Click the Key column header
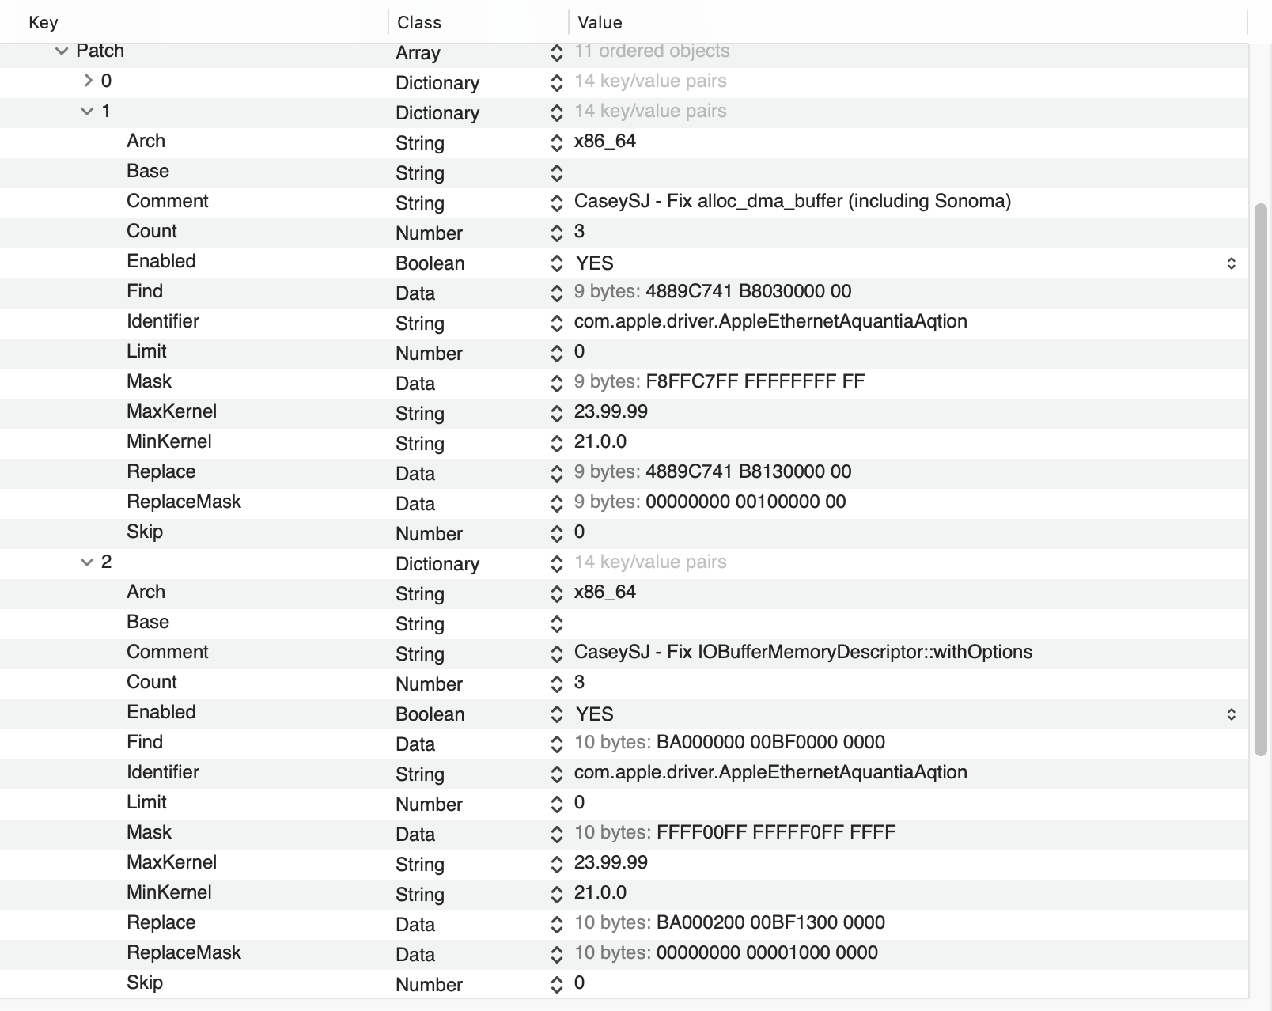Image resolution: width=1272 pixels, height=1011 pixels. (x=44, y=22)
